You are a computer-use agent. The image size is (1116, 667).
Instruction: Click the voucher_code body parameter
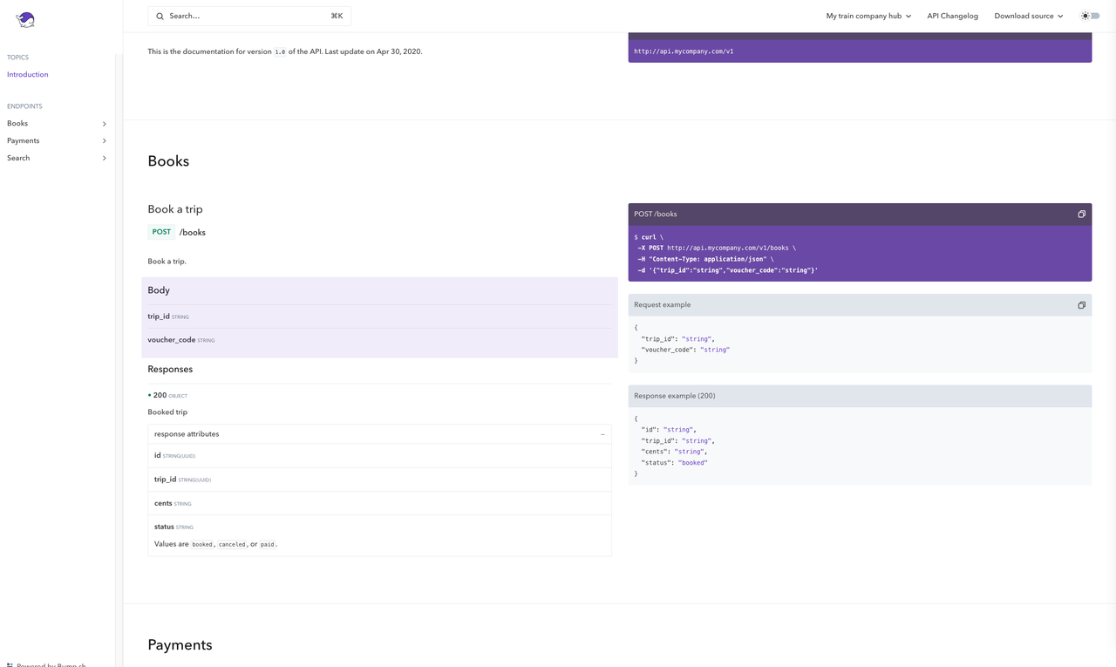(x=172, y=340)
